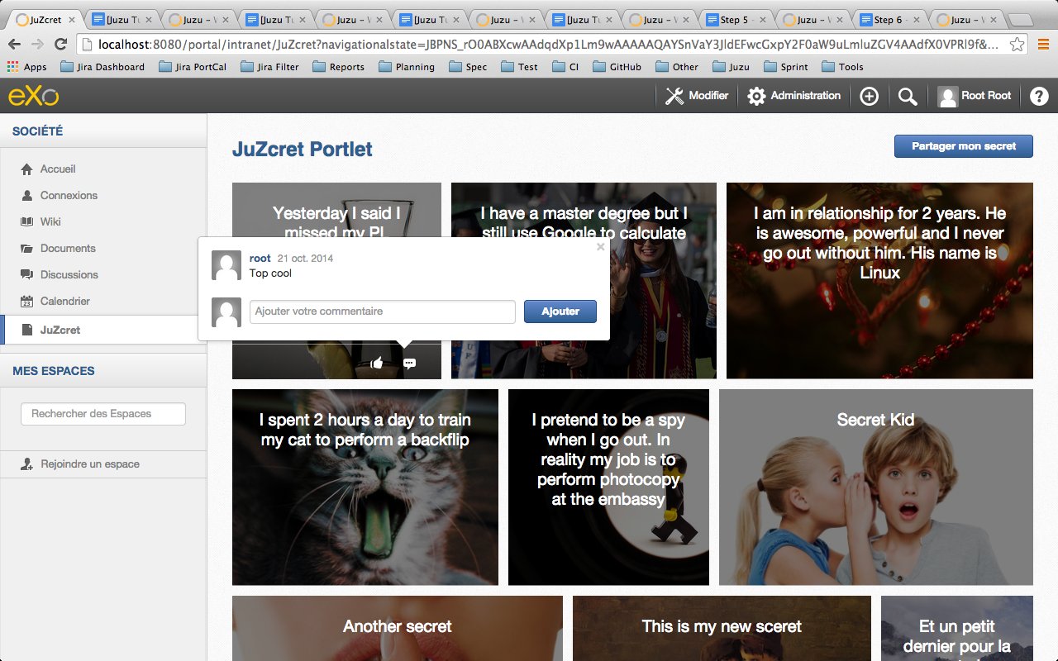The height and width of the screenshot is (661, 1058).
Task: Open the Secret Kid card
Action: (876, 487)
